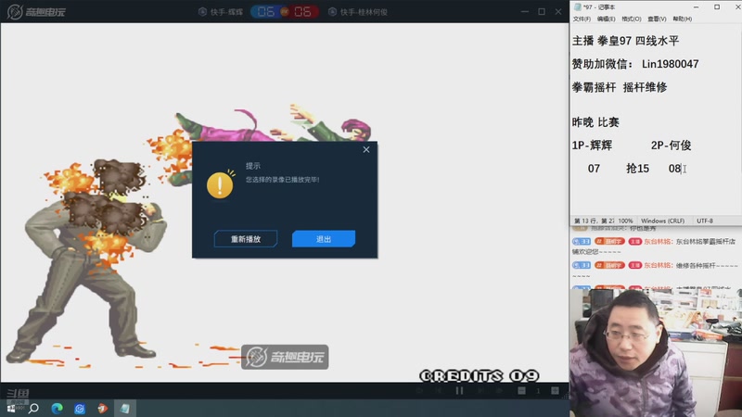This screenshot has height=417, width=742.
Task: Click the chat message about 维修各种摇杆
Action: point(655,270)
